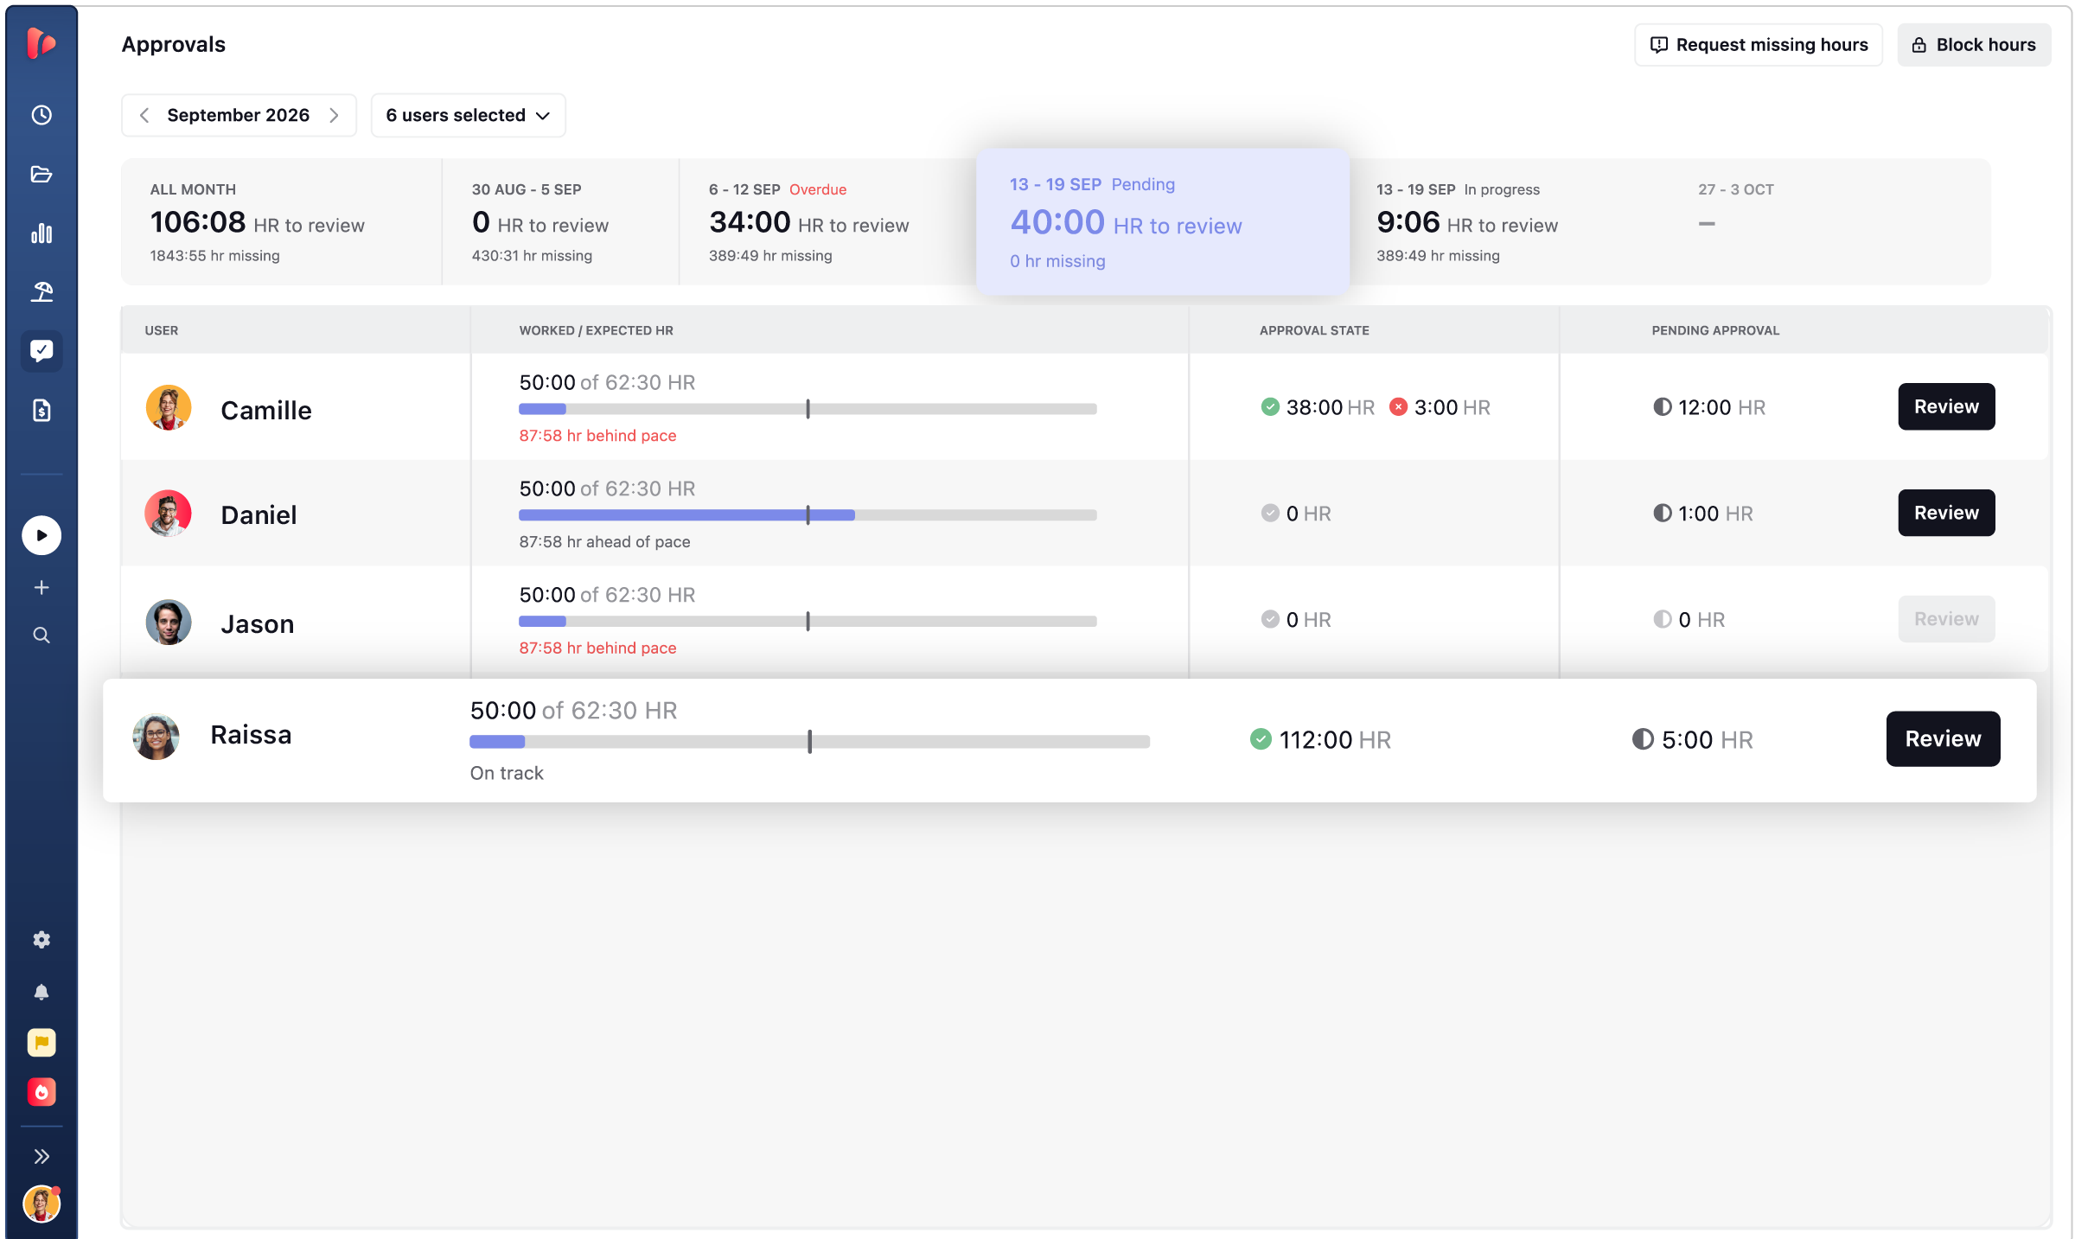Image resolution: width=2075 pixels, height=1239 pixels.
Task: Click Block hours button
Action: (x=1974, y=45)
